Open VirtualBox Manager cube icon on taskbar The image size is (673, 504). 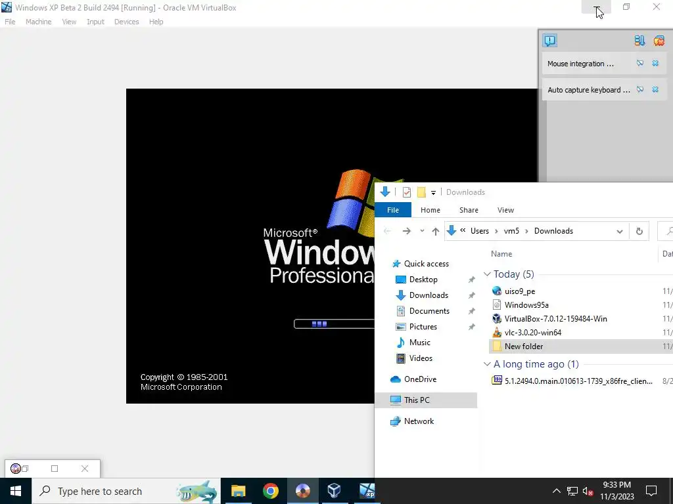click(335, 491)
